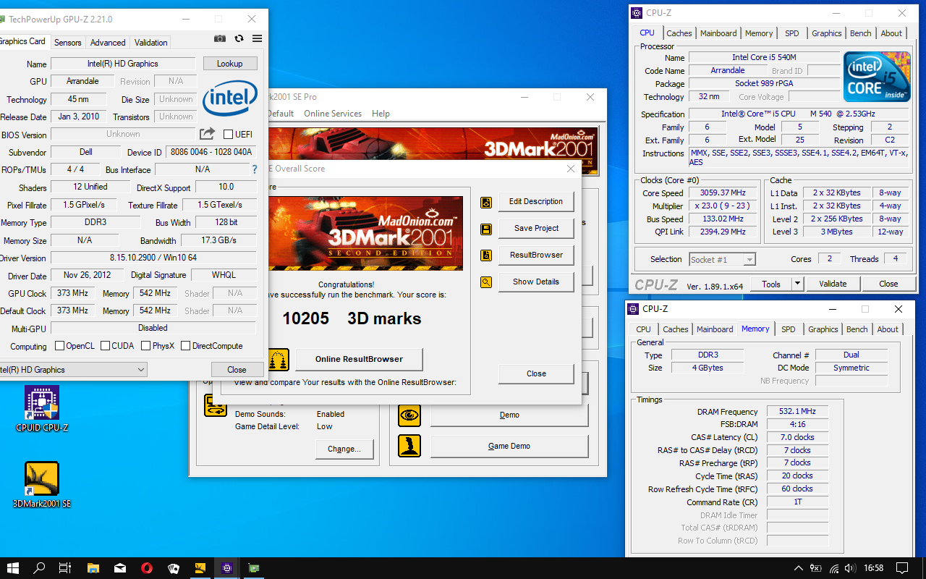Open Mail app from taskbar
The width and height of the screenshot is (926, 579).
(x=120, y=568)
